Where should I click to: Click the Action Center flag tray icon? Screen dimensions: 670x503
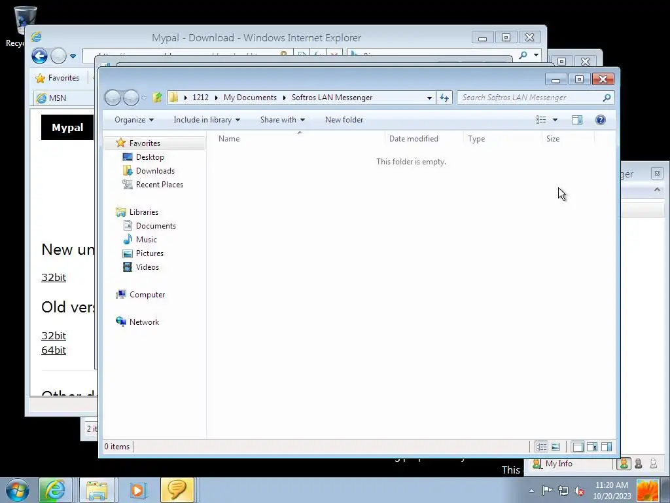pyautogui.click(x=548, y=491)
